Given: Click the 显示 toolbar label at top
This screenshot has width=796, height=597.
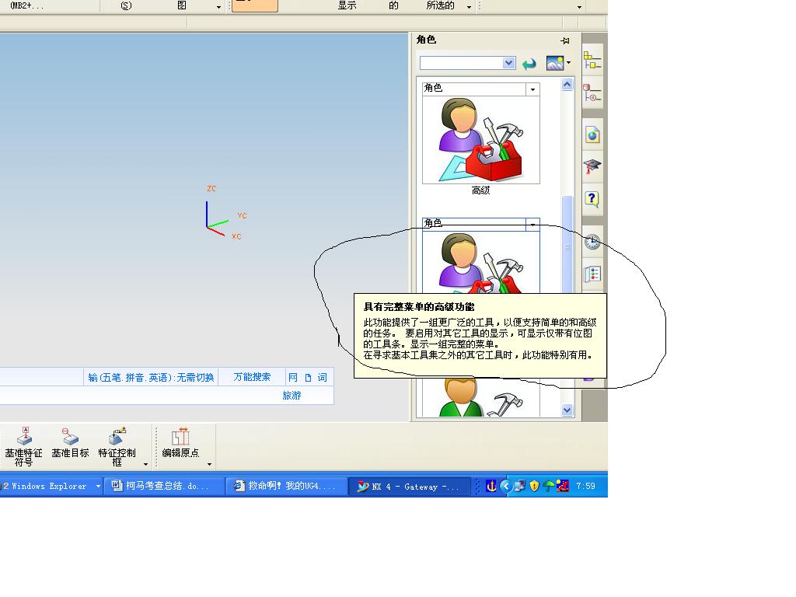Looking at the screenshot, I should [x=347, y=5].
